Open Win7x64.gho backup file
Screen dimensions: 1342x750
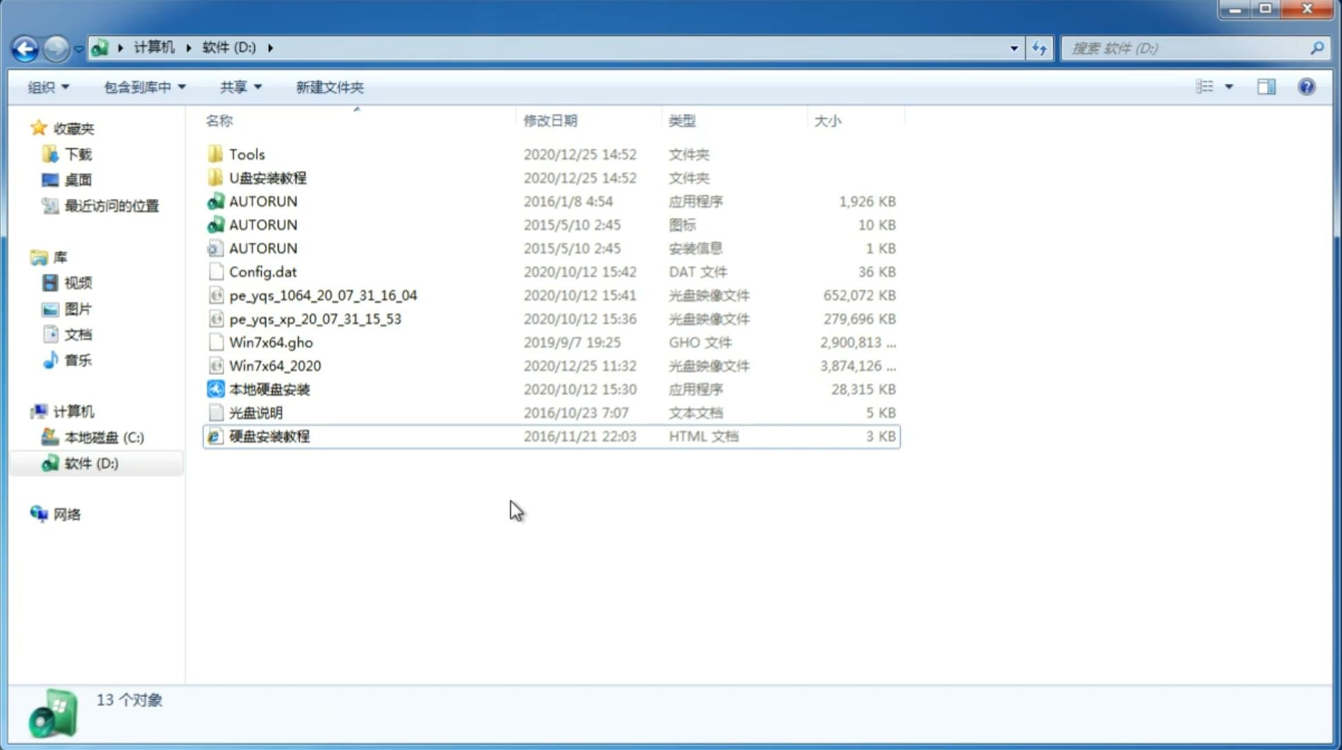pyautogui.click(x=271, y=342)
